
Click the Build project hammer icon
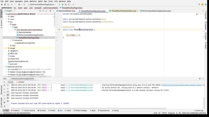click(x=24, y=5)
